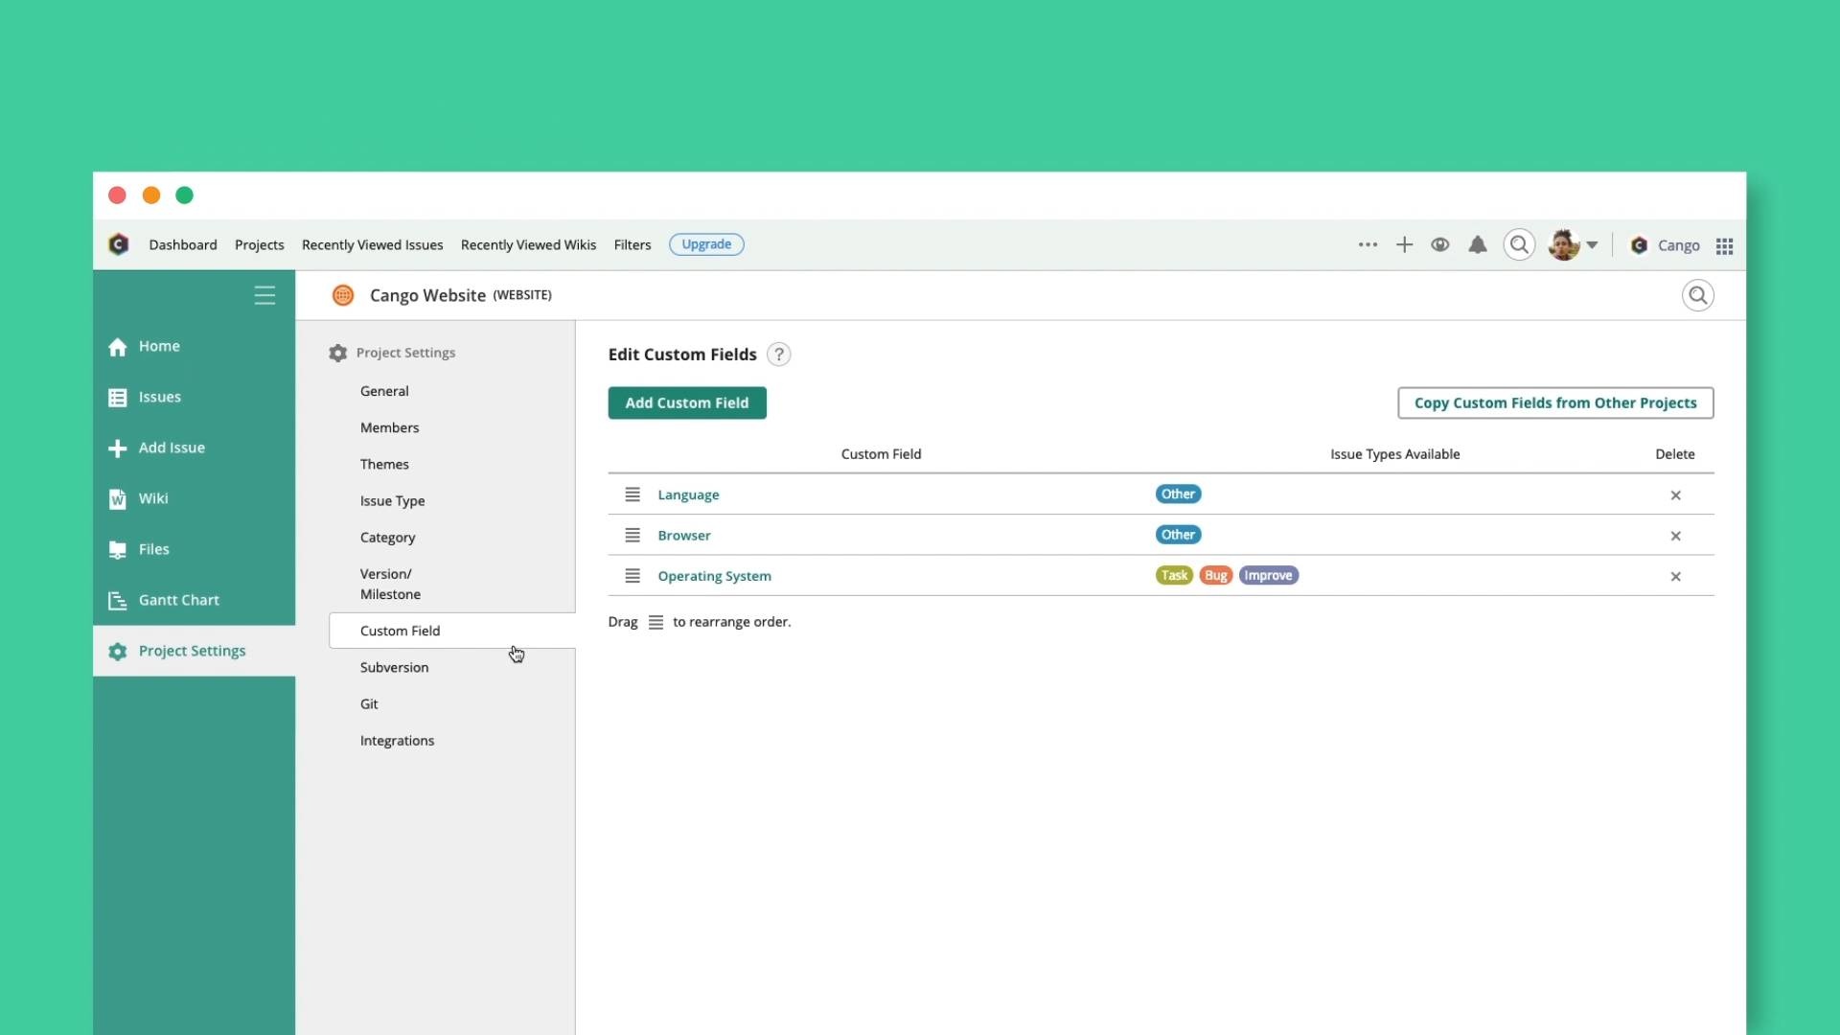Select the red Bug tag on Operating System

[x=1215, y=575]
